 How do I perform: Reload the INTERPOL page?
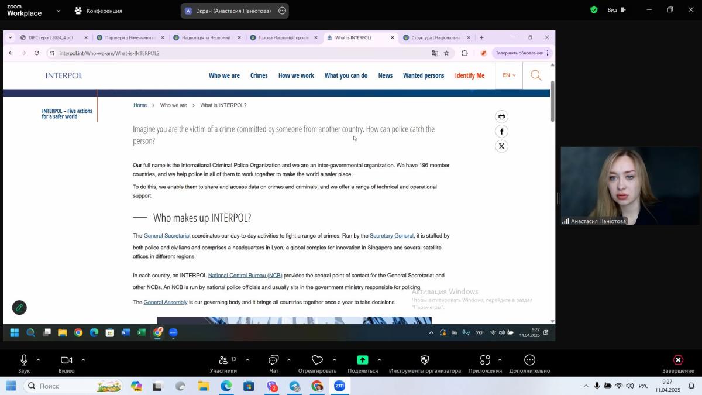[x=36, y=53]
